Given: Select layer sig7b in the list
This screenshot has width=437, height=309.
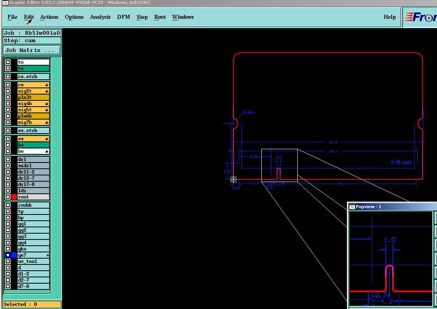Looking at the screenshot, I should 33,122.
